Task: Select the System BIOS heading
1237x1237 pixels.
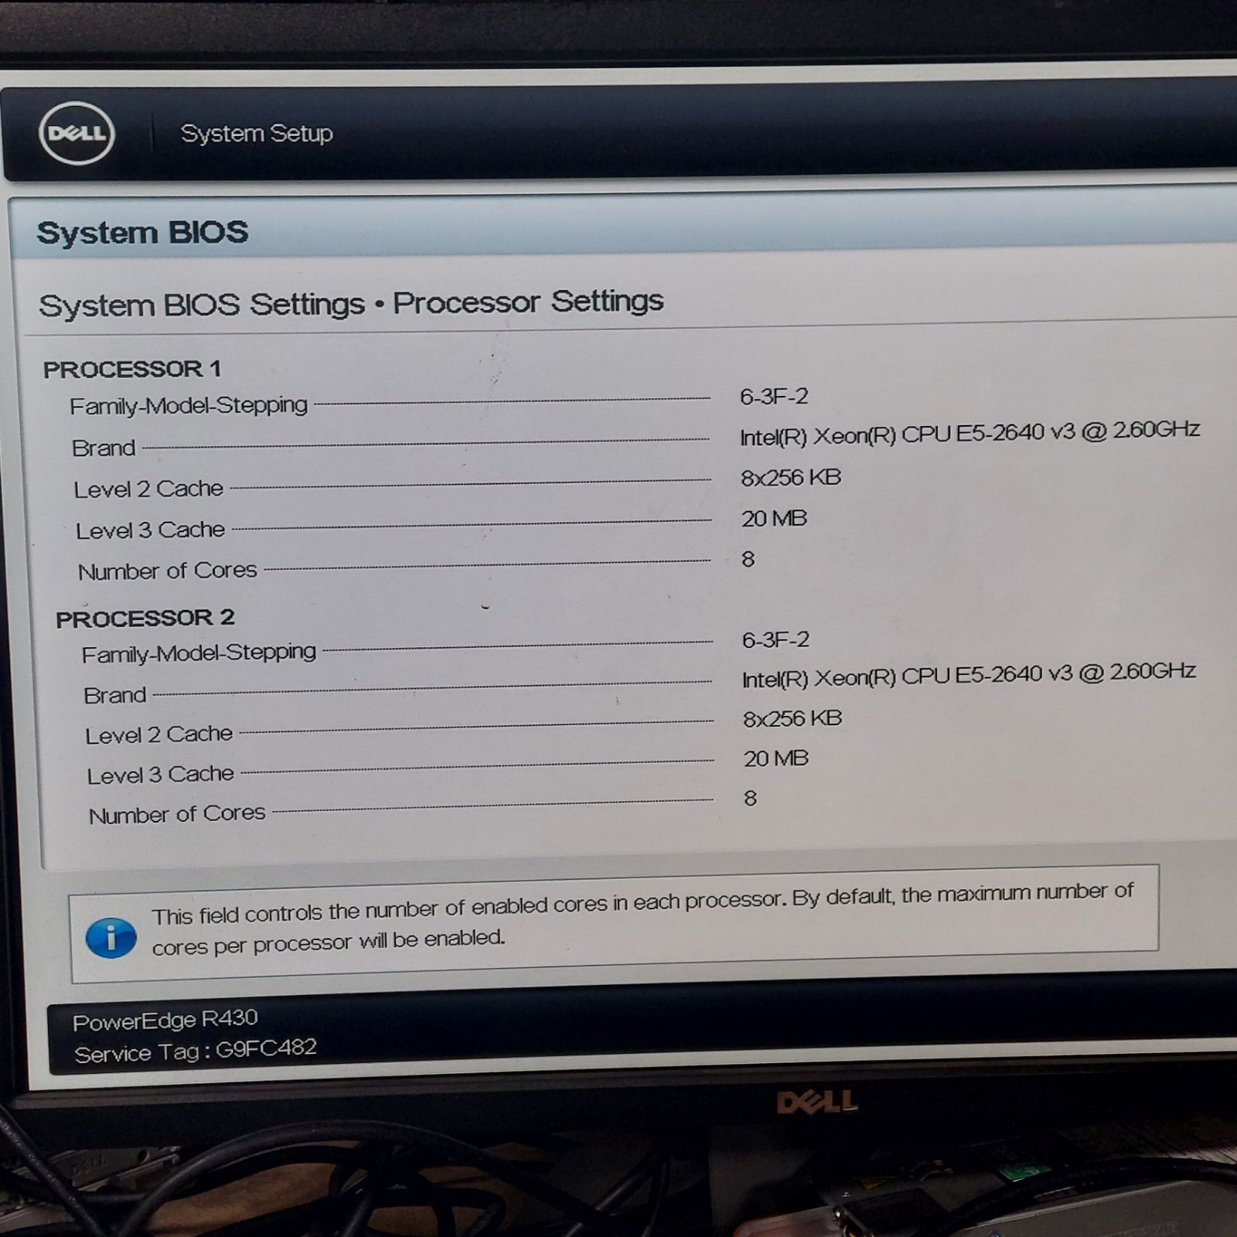Action: coord(142,232)
